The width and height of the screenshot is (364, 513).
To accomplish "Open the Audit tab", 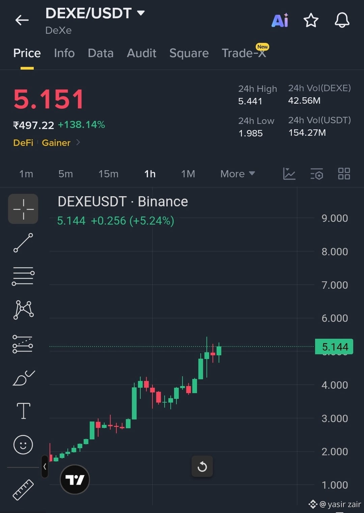I will (141, 53).
